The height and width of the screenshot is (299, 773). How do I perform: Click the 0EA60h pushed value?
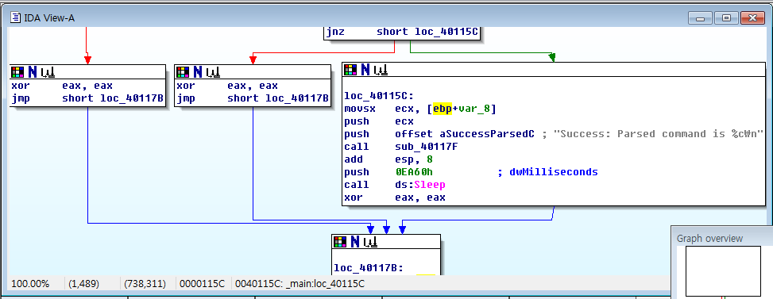(414, 172)
